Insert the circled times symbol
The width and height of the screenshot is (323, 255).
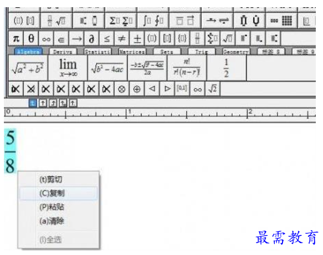122,89
